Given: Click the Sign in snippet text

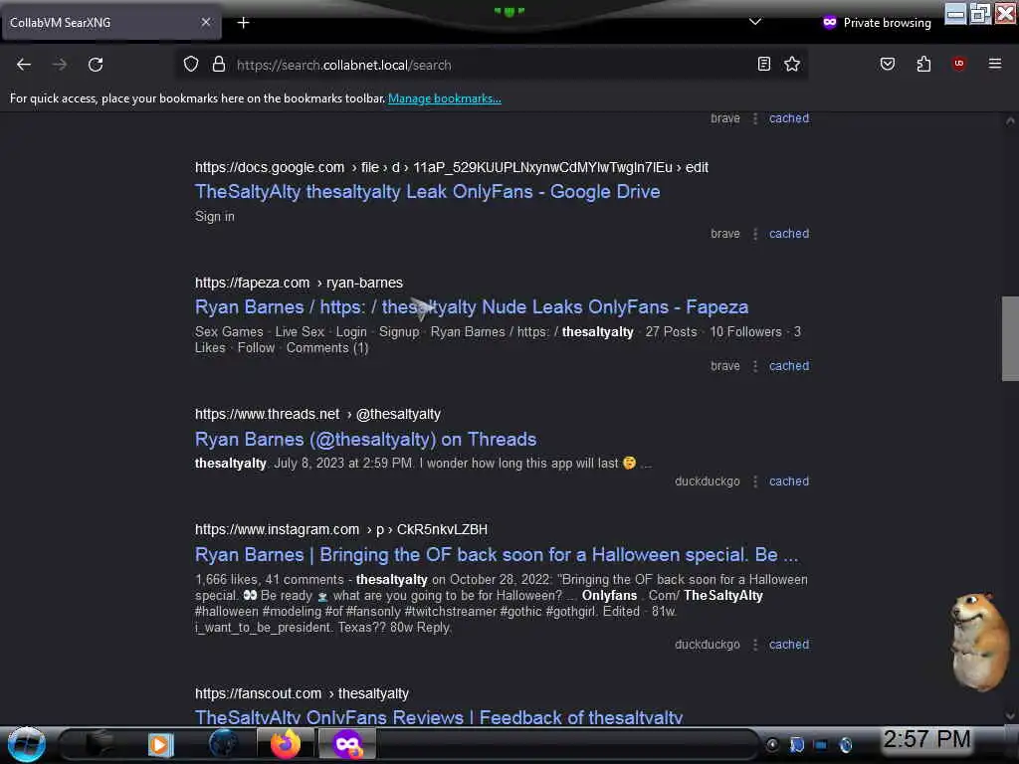Looking at the screenshot, I should click(x=215, y=216).
